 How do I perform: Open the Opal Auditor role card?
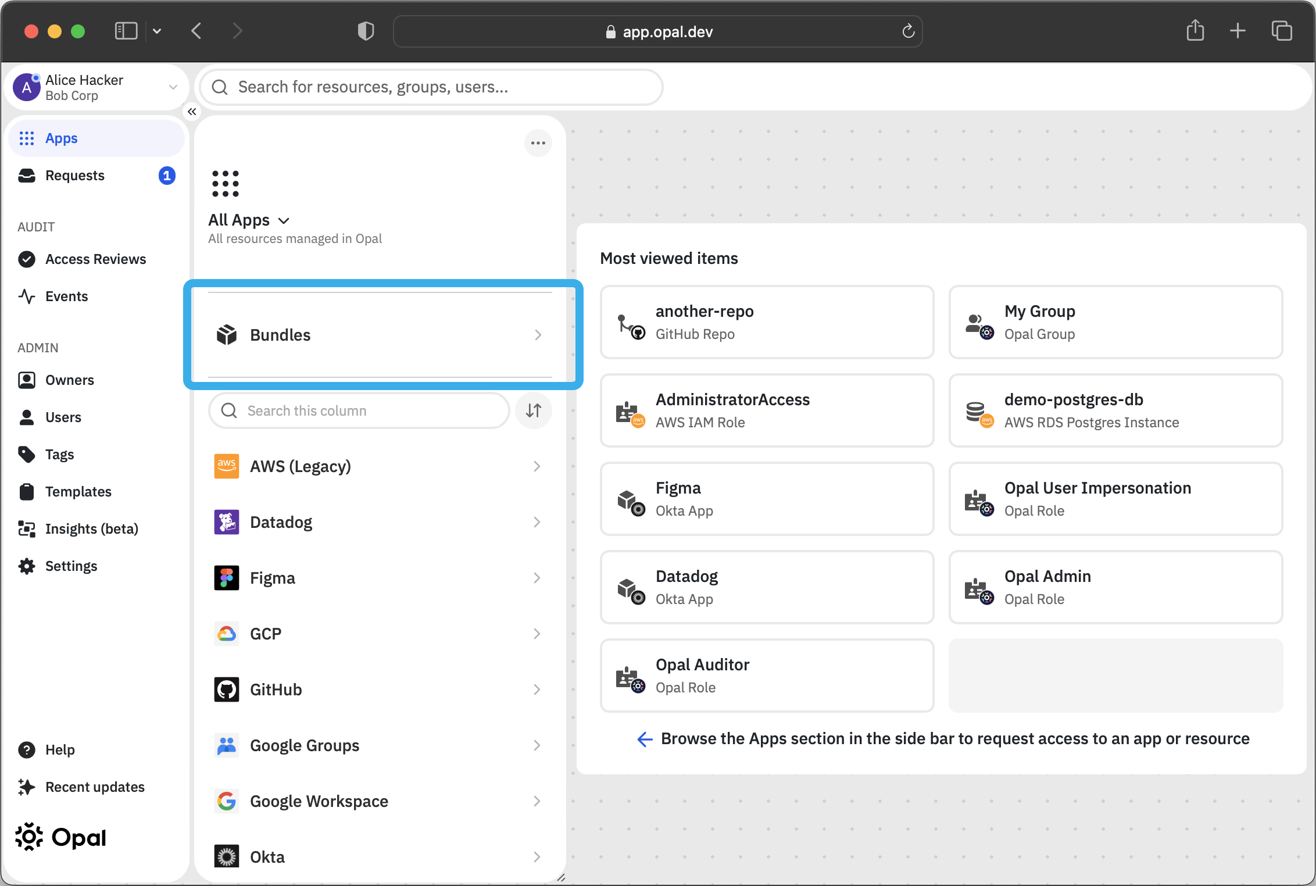coord(767,676)
